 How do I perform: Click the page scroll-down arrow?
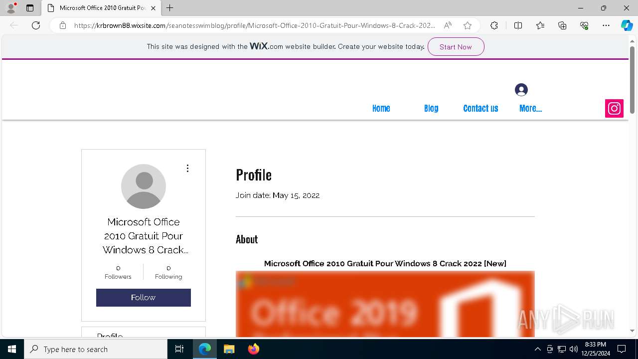point(632,331)
